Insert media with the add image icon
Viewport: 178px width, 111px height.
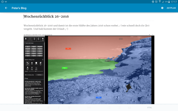28,107
